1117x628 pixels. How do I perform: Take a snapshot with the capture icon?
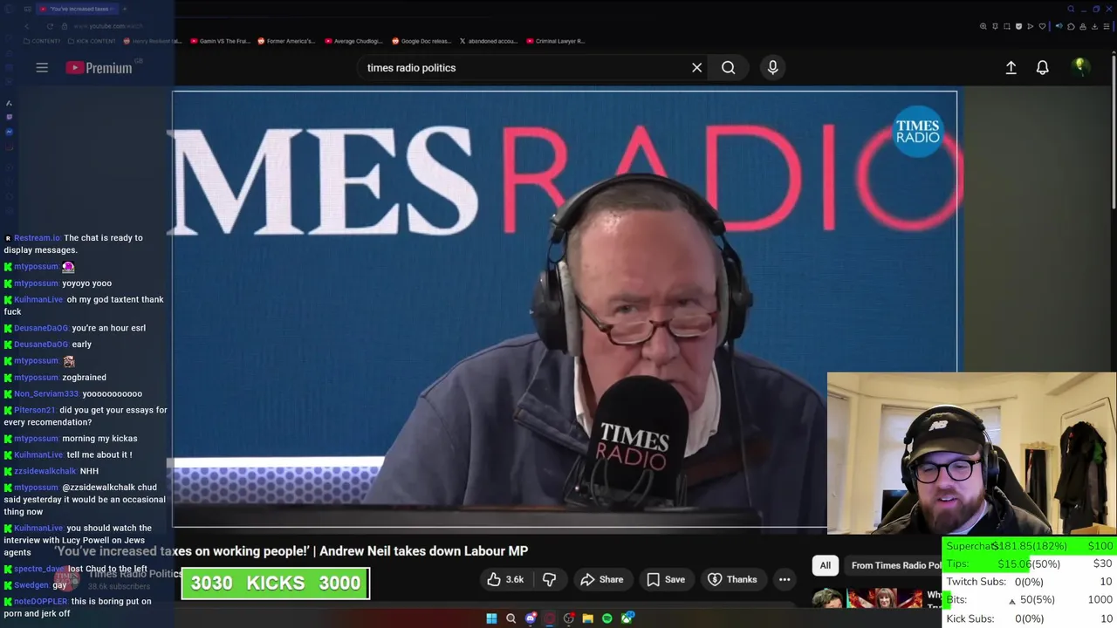[x=1007, y=26]
